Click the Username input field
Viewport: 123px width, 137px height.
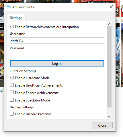pos(57,41)
